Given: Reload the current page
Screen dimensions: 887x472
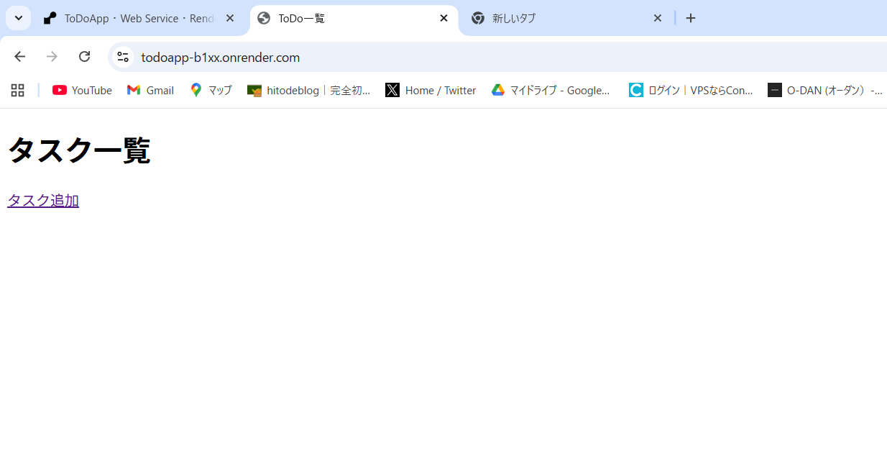Looking at the screenshot, I should [84, 57].
